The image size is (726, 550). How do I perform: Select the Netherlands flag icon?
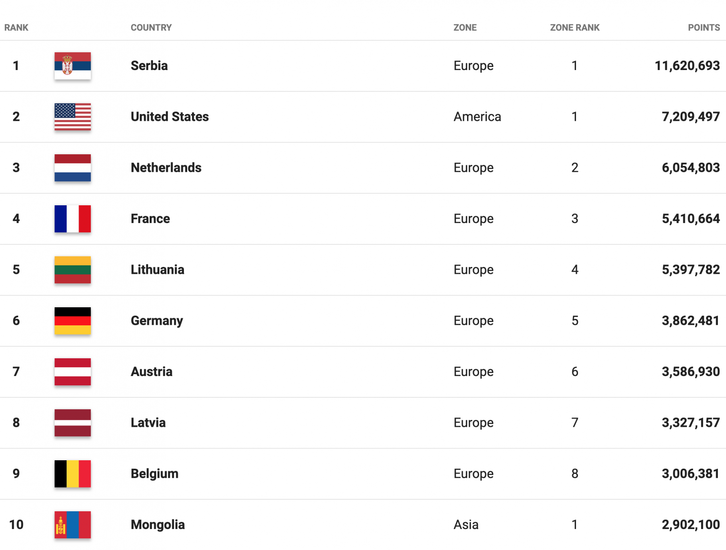pos(73,168)
